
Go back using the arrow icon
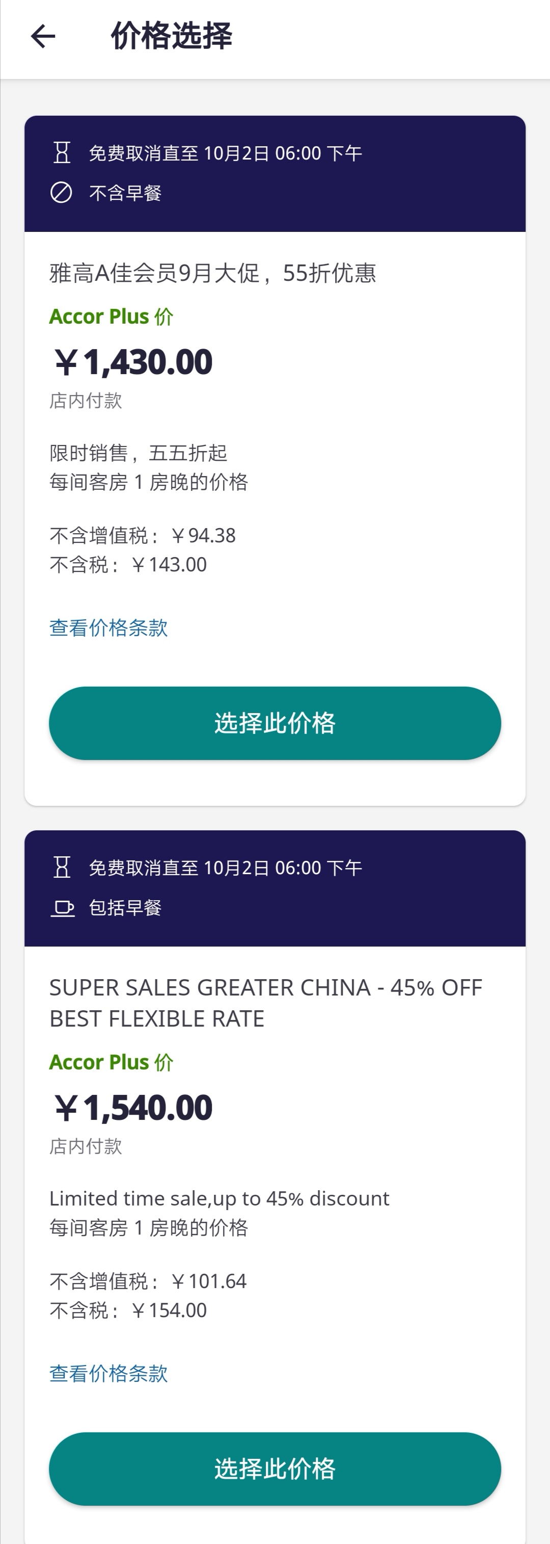(43, 37)
